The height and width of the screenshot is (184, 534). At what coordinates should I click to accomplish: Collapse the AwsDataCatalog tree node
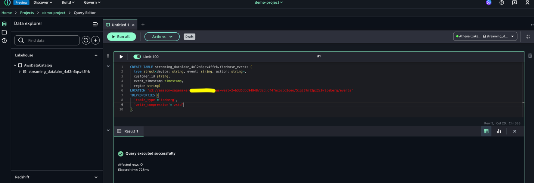click(15, 65)
